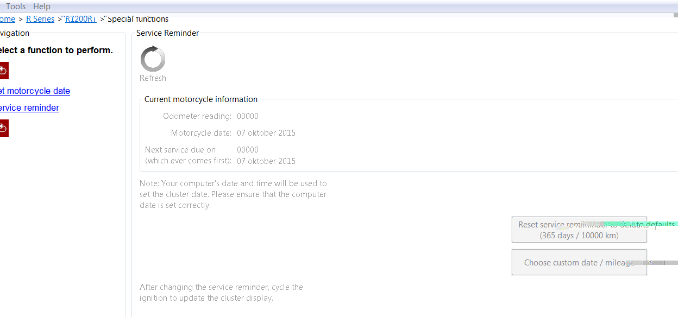Screen dimensions: 678x317
Task: Navigate to R Series breadcrumb link
Action: pyautogui.click(x=40, y=19)
